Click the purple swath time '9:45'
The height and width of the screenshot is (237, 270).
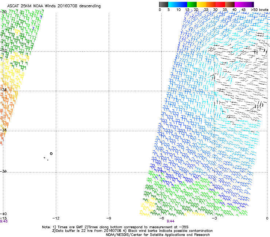tap(4, 221)
